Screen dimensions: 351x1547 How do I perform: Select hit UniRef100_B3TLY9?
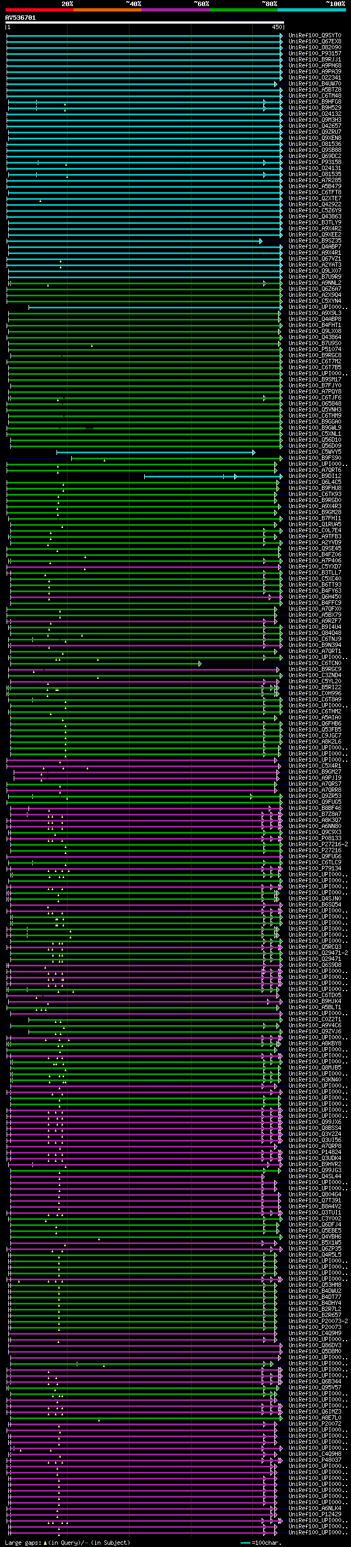314,223
